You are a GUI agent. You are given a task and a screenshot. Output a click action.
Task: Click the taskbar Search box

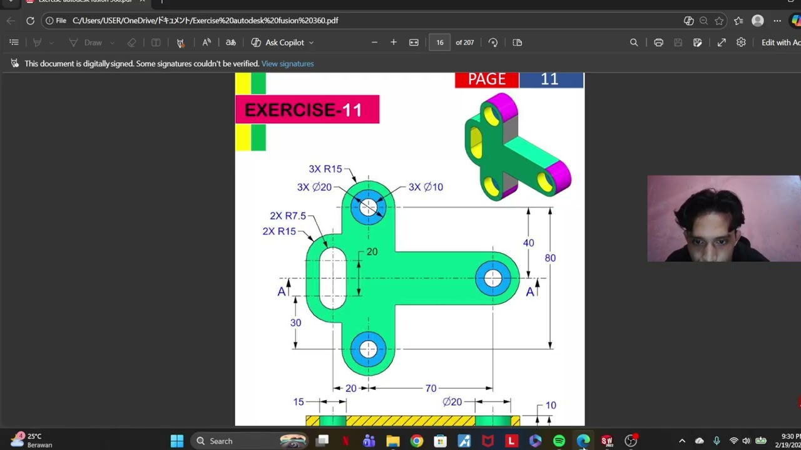250,441
